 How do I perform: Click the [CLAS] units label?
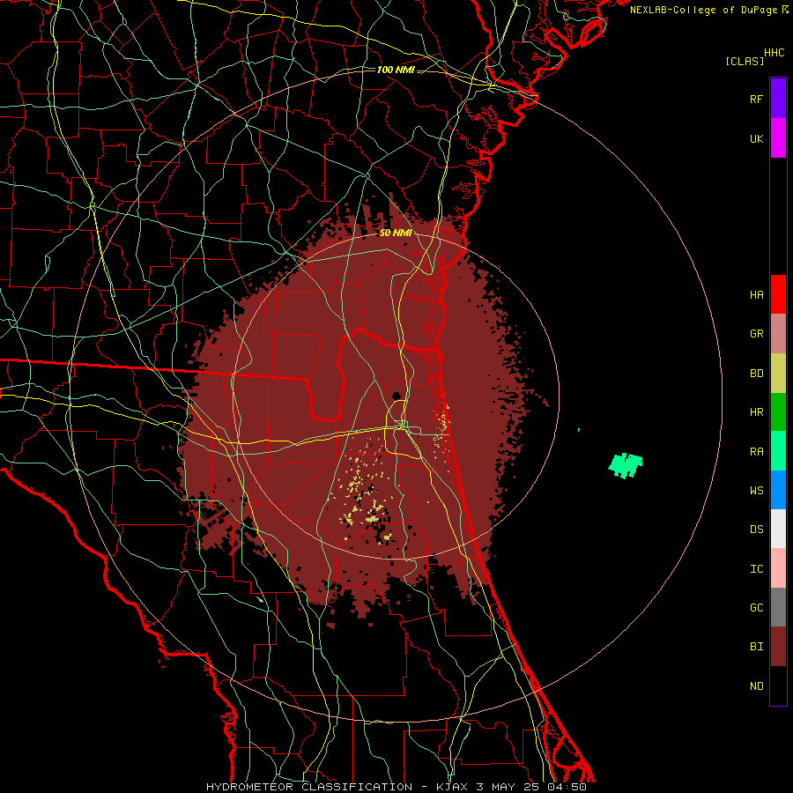745,61
